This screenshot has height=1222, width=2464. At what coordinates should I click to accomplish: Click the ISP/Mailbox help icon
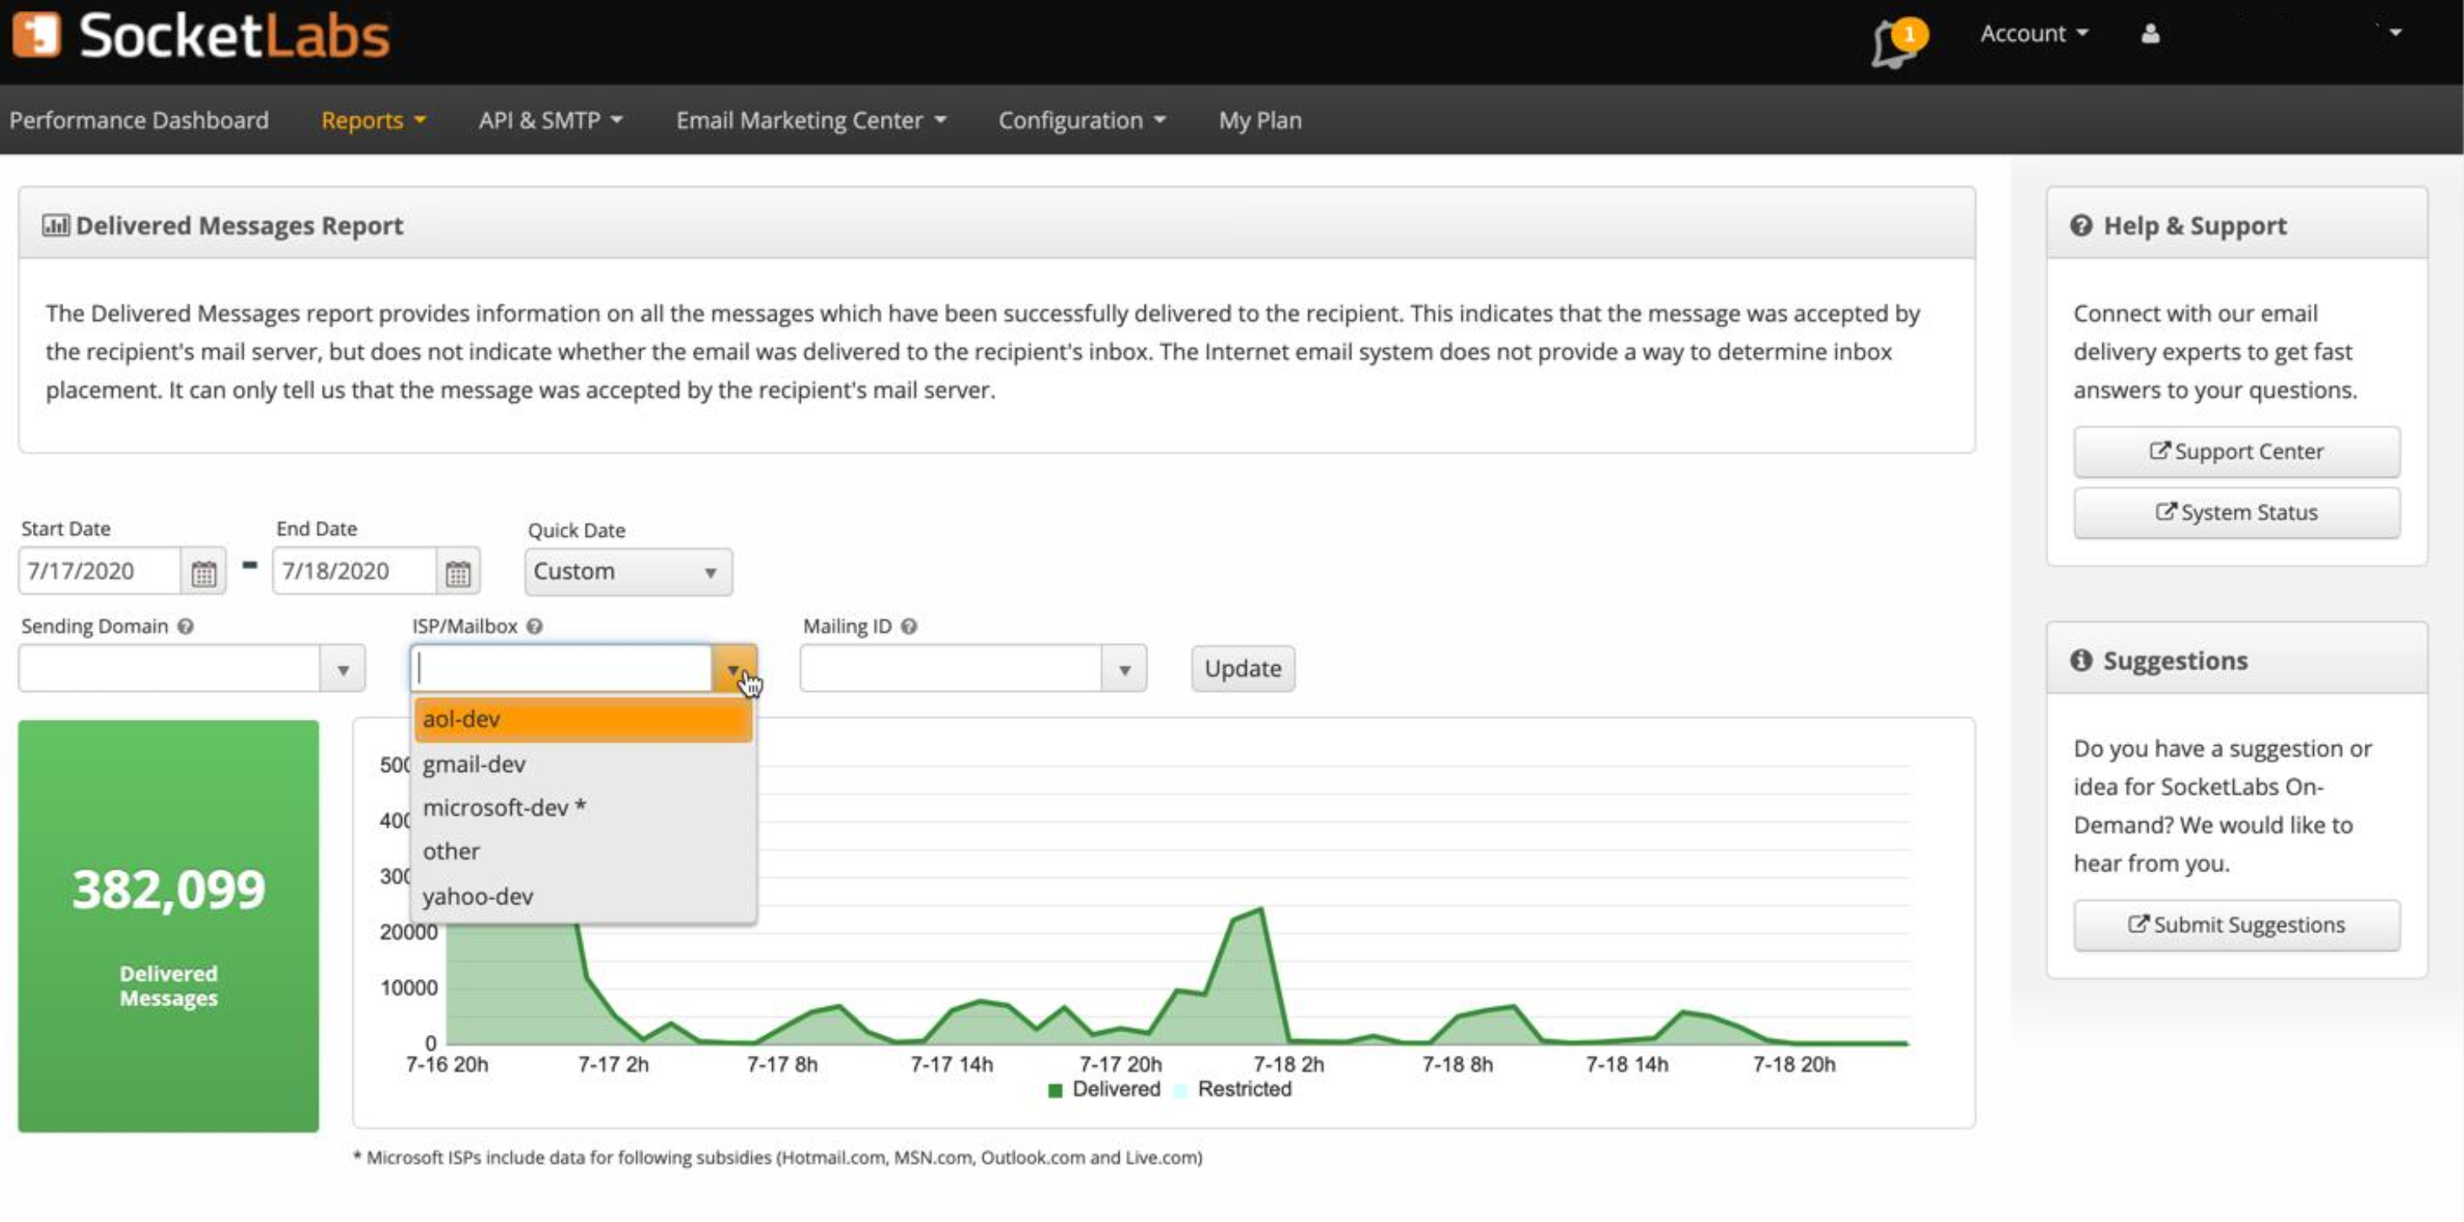pyautogui.click(x=534, y=626)
